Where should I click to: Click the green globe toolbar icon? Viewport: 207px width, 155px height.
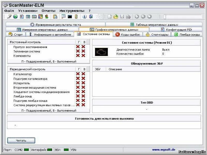coord(15,17)
